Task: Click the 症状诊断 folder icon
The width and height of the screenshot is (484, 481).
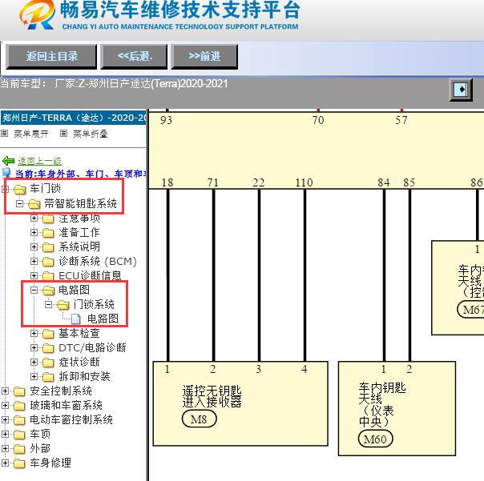Action: [x=48, y=363]
